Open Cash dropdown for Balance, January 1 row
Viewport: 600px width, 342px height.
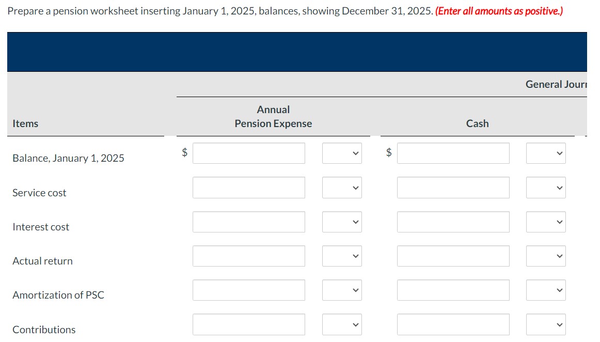[x=545, y=153]
